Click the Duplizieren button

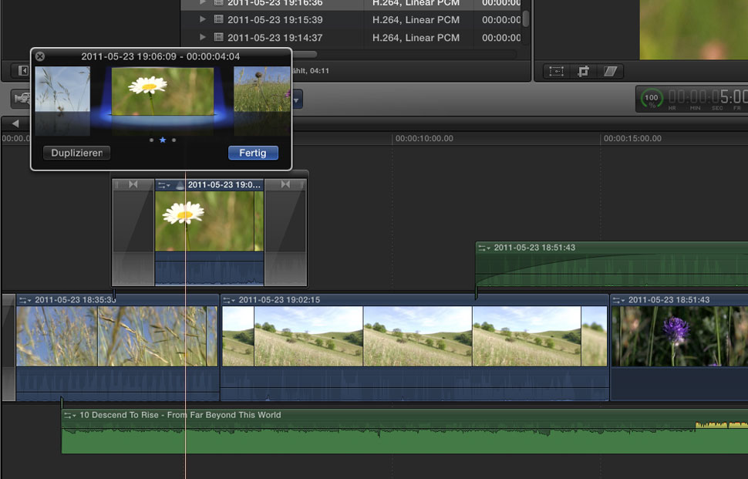click(x=76, y=153)
